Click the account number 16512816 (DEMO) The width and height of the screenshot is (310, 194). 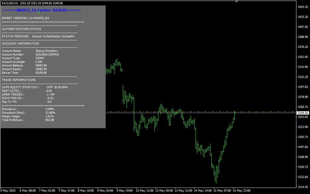(x=47, y=55)
